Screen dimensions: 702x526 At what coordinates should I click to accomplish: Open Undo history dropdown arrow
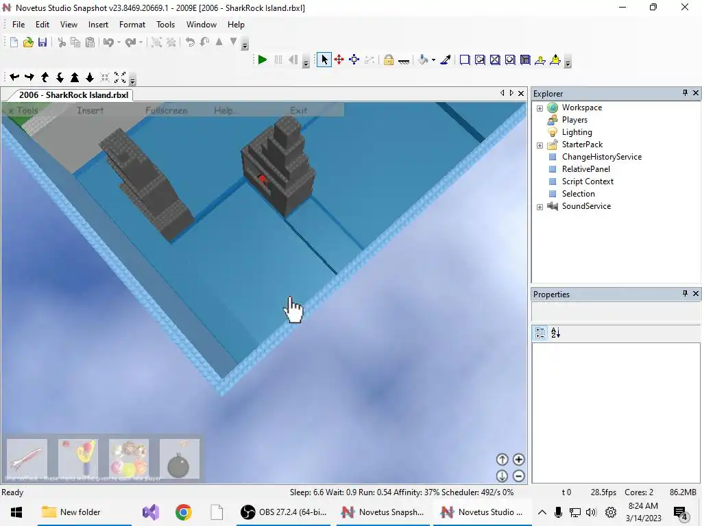click(119, 42)
